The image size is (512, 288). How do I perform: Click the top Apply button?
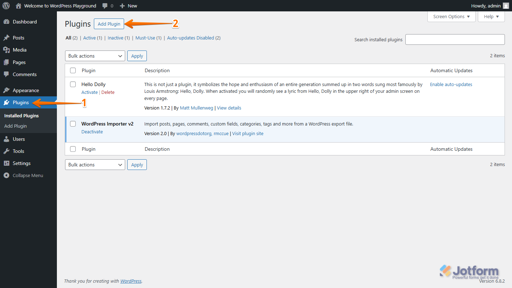point(137,56)
